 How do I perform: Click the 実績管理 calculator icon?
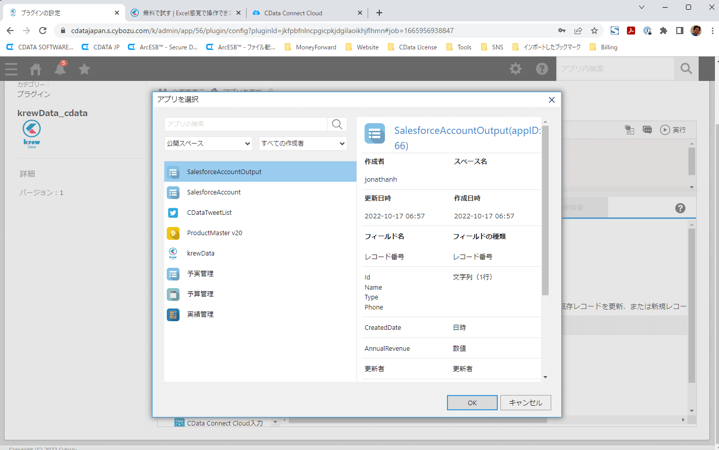pyautogui.click(x=173, y=315)
